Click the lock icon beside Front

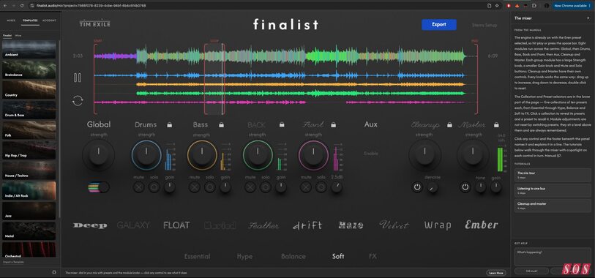point(333,125)
